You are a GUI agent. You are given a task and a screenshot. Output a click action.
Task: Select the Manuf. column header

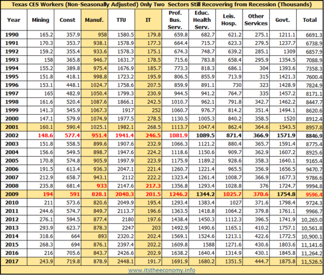(x=95, y=20)
